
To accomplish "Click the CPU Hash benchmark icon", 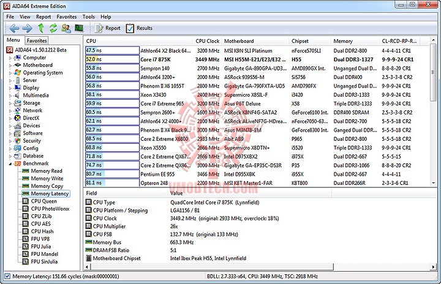I will (x=26, y=231).
